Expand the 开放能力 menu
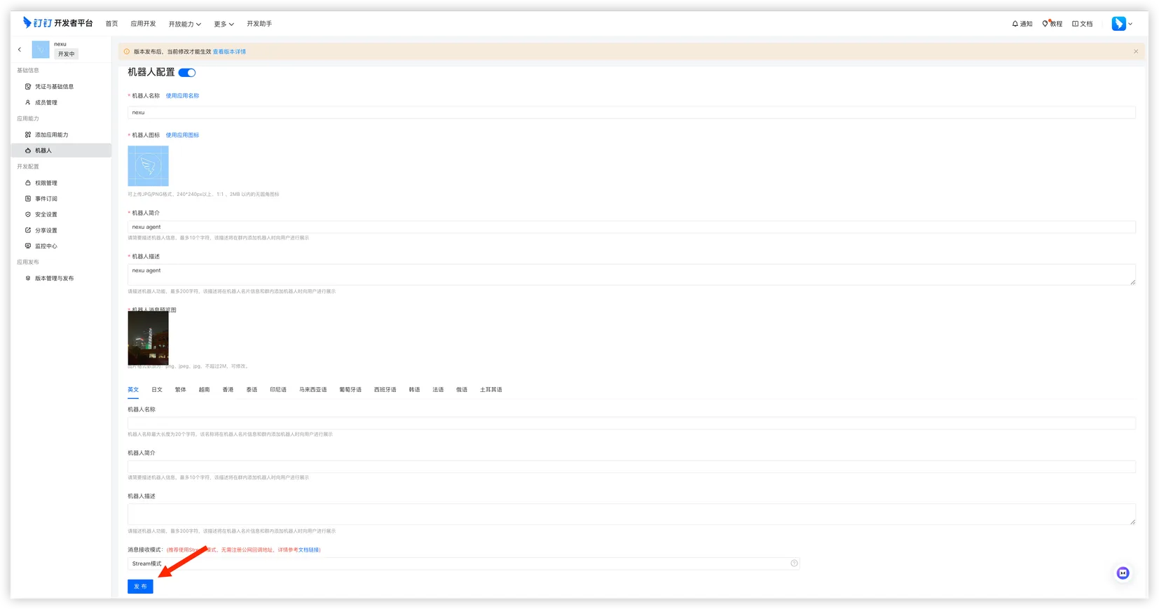This screenshot has height=609, width=1159. (x=185, y=24)
